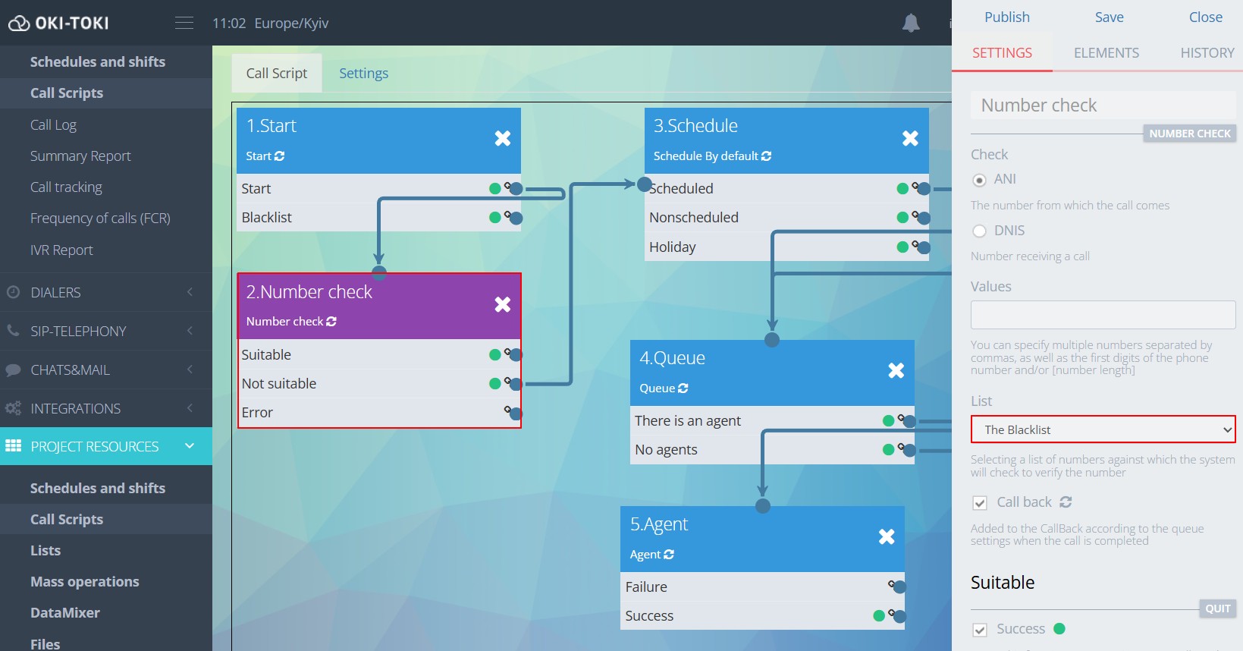The width and height of the screenshot is (1243, 651).
Task: Remove the 1.Start block with X
Action: [x=502, y=139]
